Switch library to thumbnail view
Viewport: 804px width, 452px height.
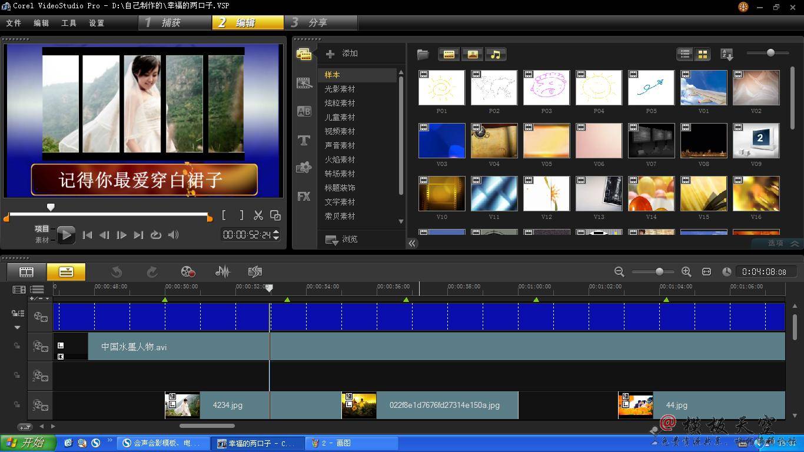point(702,54)
